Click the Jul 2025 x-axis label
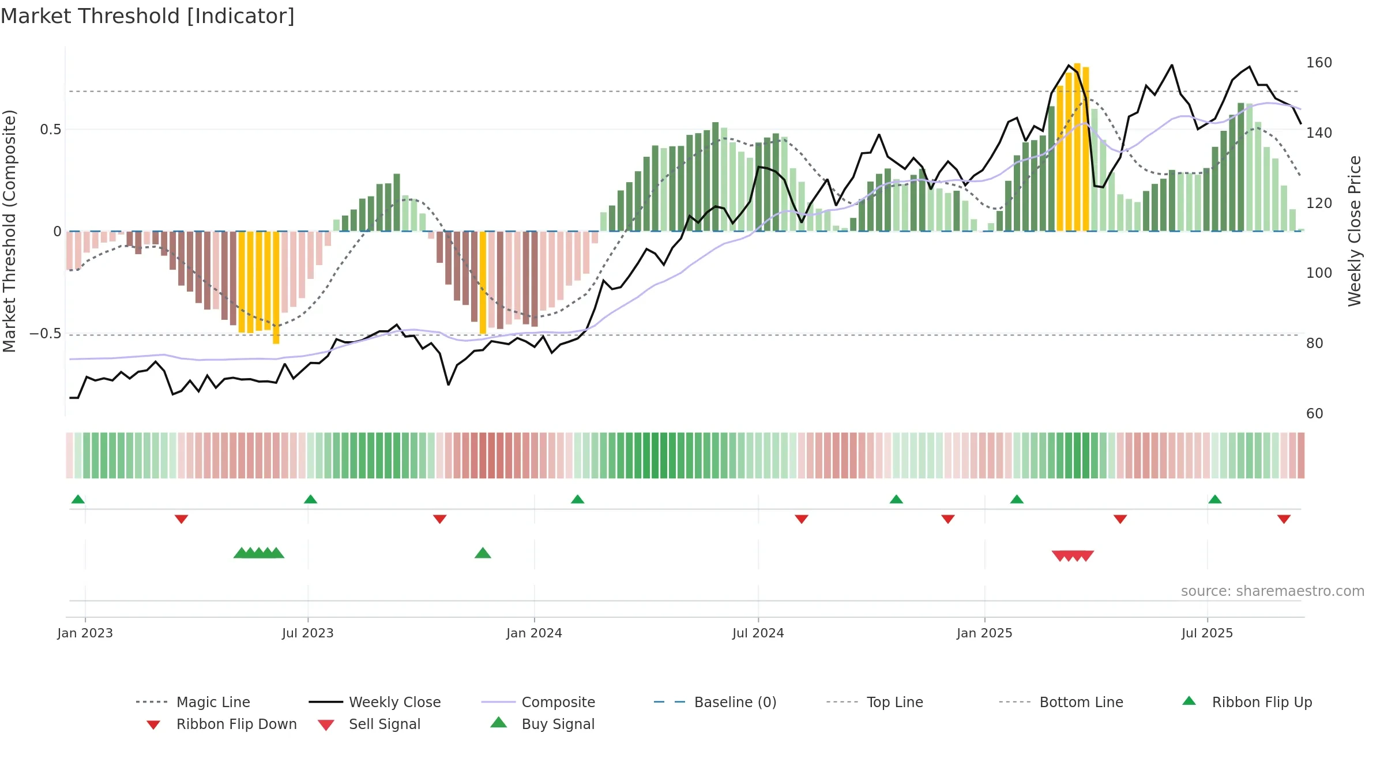The width and height of the screenshot is (1384, 778). click(1207, 633)
